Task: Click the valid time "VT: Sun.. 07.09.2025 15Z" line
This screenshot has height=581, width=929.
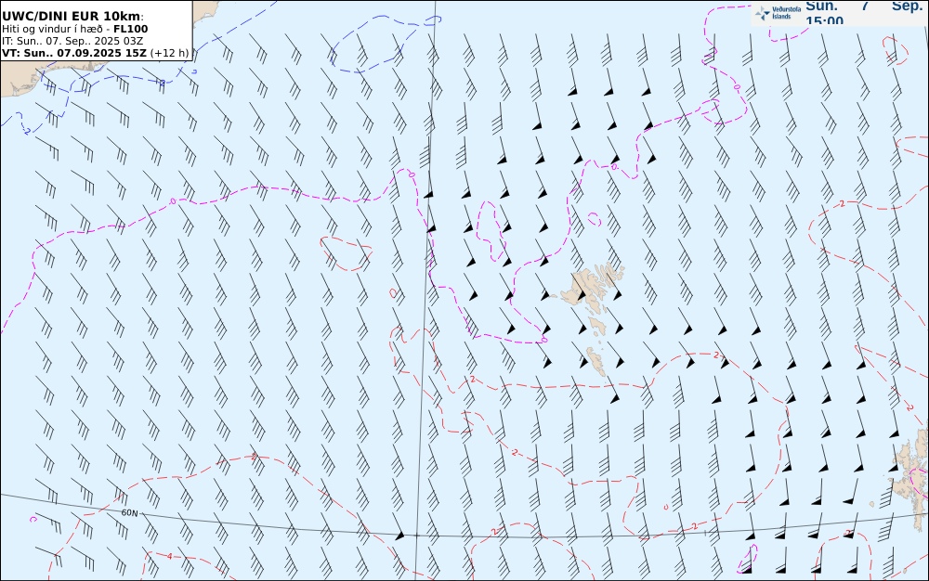Action: point(95,53)
